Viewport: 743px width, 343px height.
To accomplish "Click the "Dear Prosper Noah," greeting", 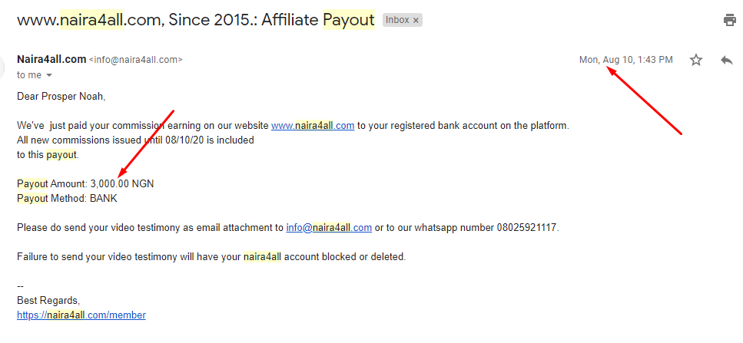I will 61,97.
